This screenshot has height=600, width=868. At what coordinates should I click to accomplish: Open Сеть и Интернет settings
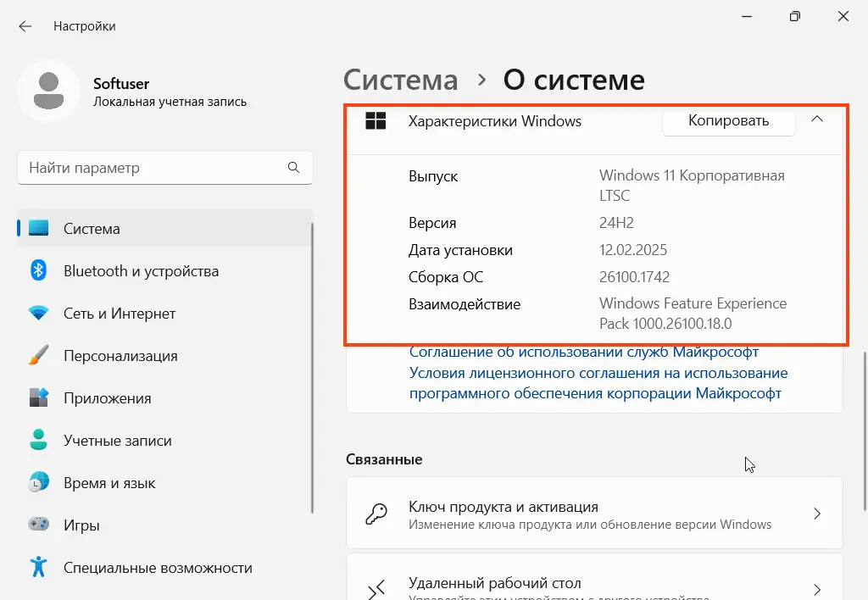165,314
